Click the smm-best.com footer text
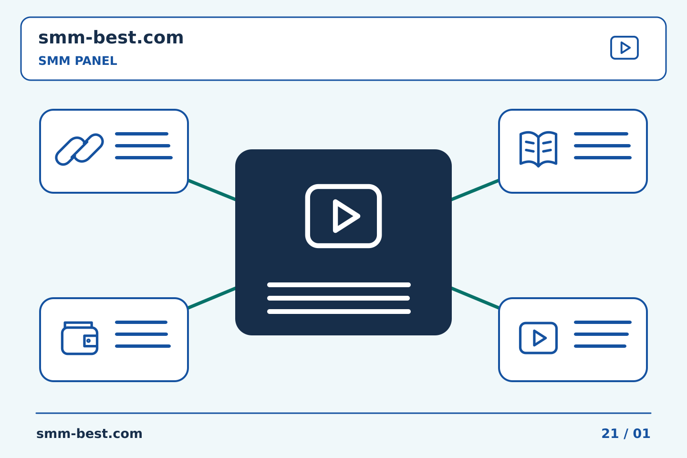Viewport: 687px width, 458px height. [89, 434]
